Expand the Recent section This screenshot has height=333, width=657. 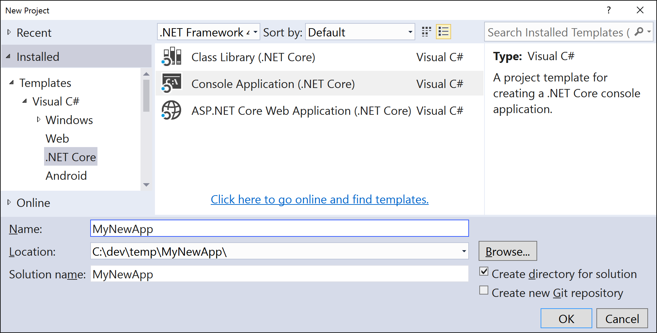tap(9, 32)
